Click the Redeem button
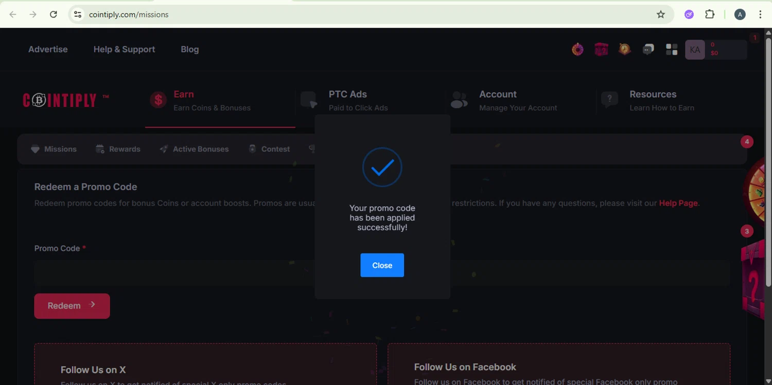Screen dimensions: 772x385 pyautogui.click(x=72, y=306)
